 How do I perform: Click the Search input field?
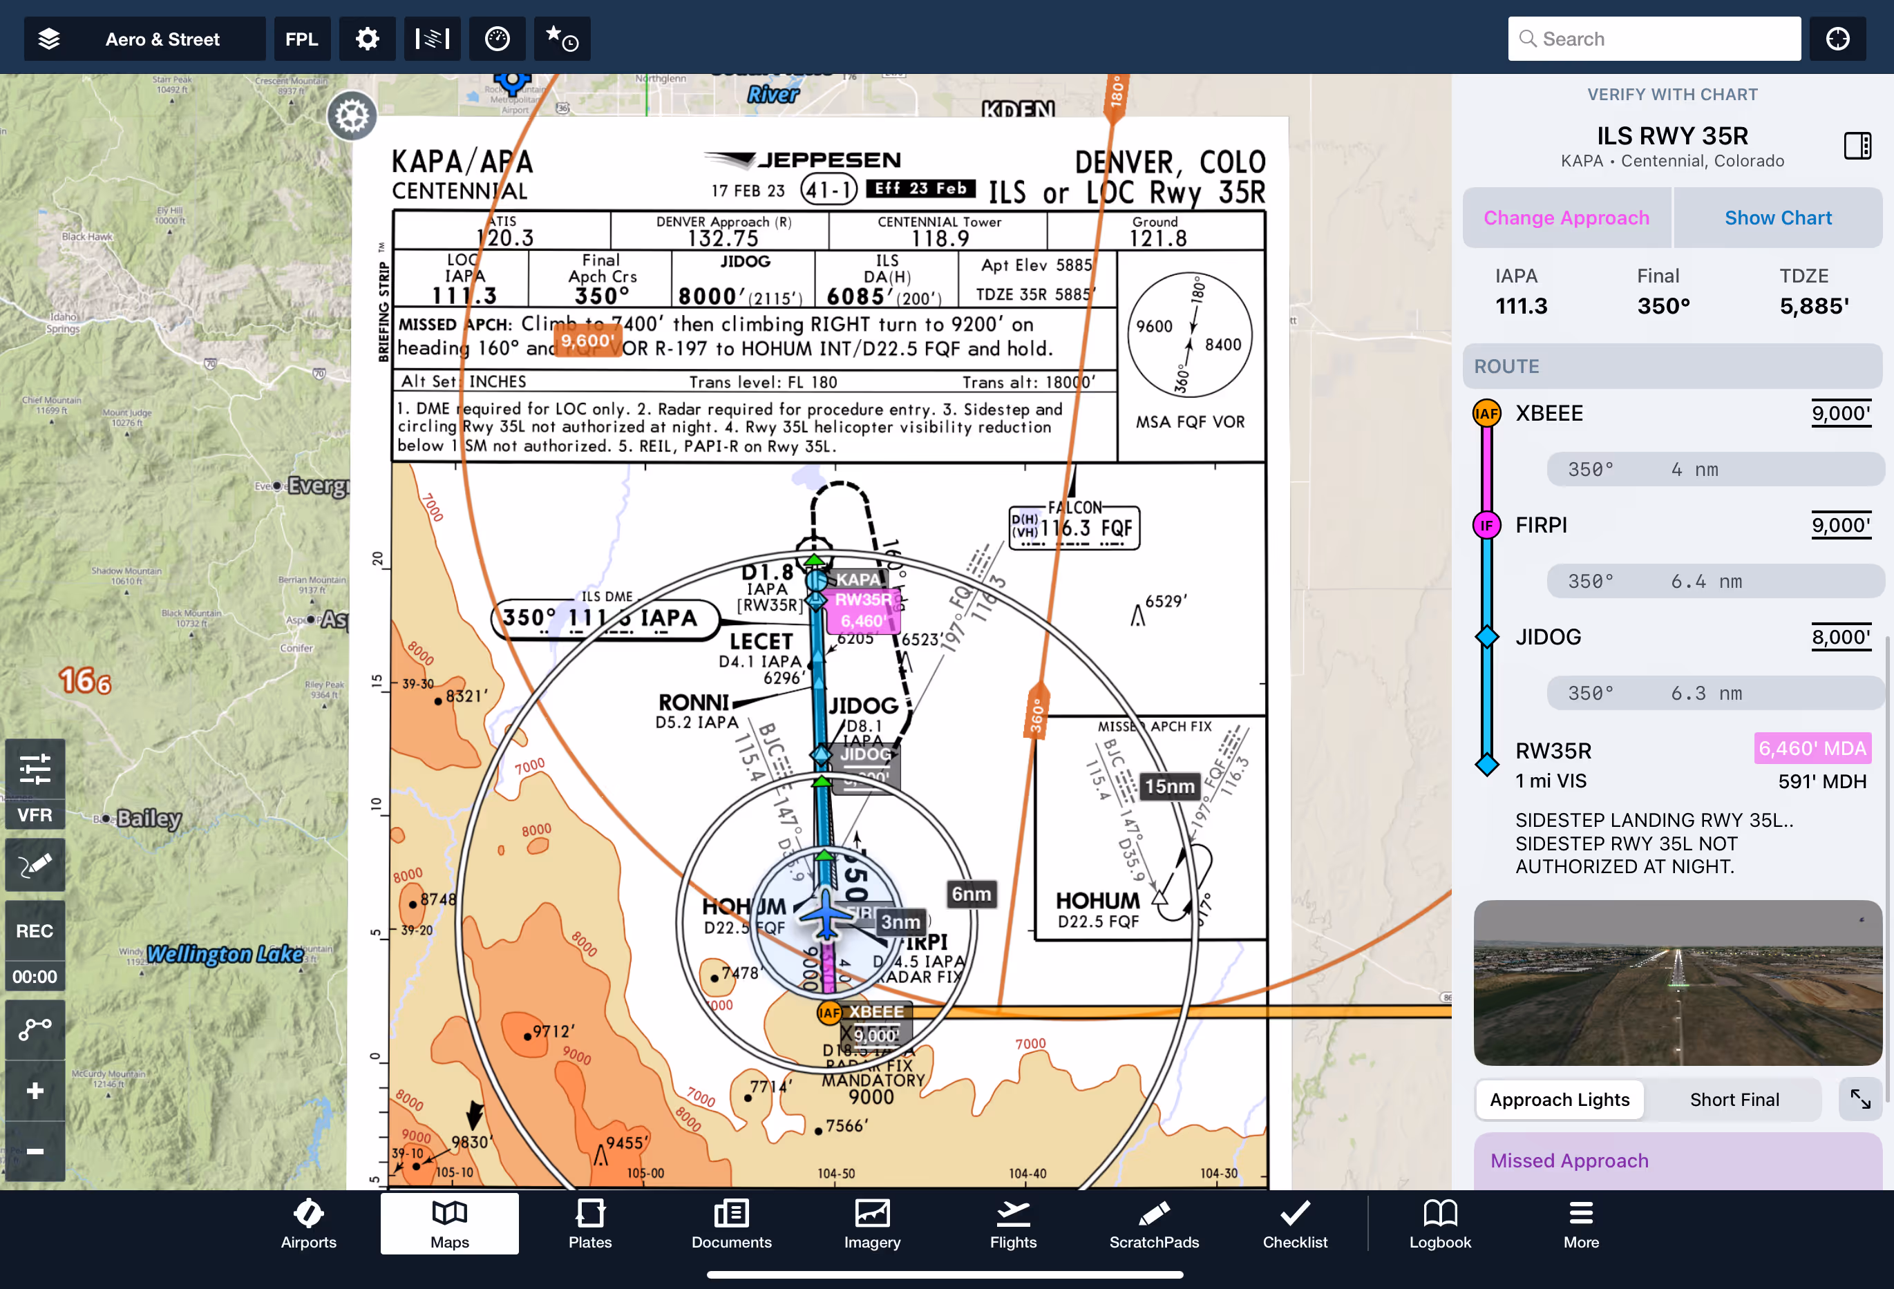(1654, 39)
